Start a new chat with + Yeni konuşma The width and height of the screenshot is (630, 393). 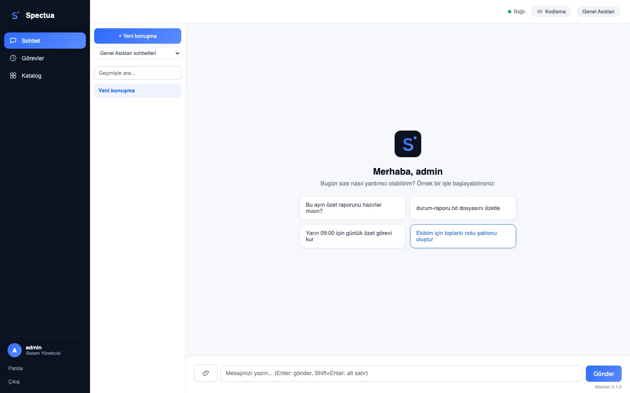pyautogui.click(x=137, y=36)
